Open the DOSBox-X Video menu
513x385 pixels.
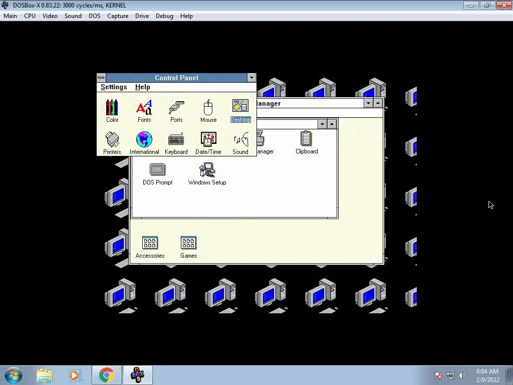click(x=50, y=16)
